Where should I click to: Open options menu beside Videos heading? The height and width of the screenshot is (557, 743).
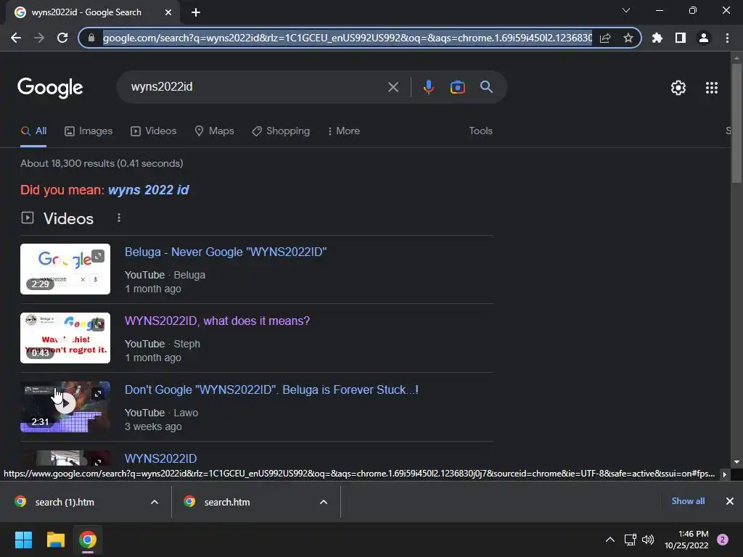coord(119,218)
